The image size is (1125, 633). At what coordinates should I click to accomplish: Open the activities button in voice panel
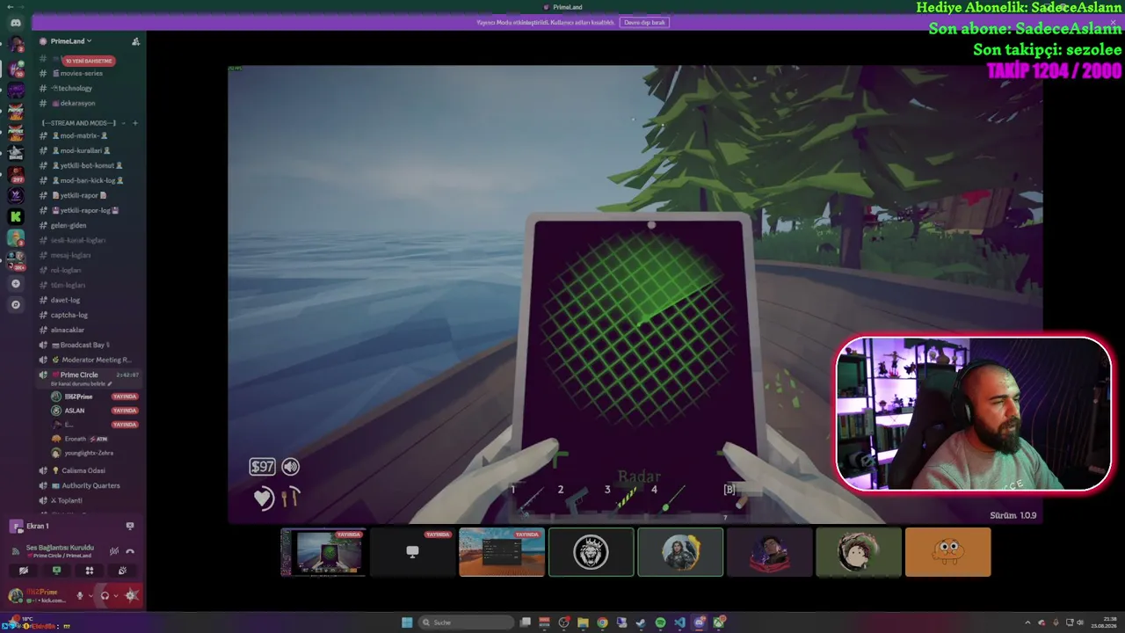click(89, 571)
